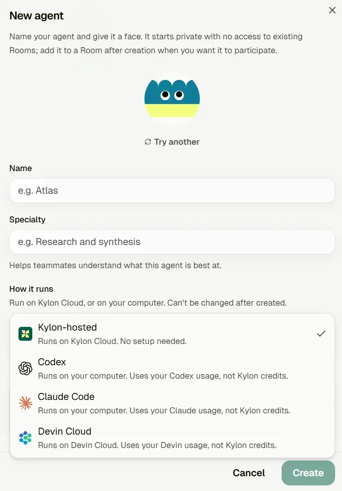
Task: Click the Codex usage description line
Action: (163, 376)
